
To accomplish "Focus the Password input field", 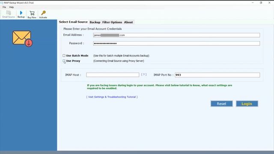I will (x=176, y=43).
